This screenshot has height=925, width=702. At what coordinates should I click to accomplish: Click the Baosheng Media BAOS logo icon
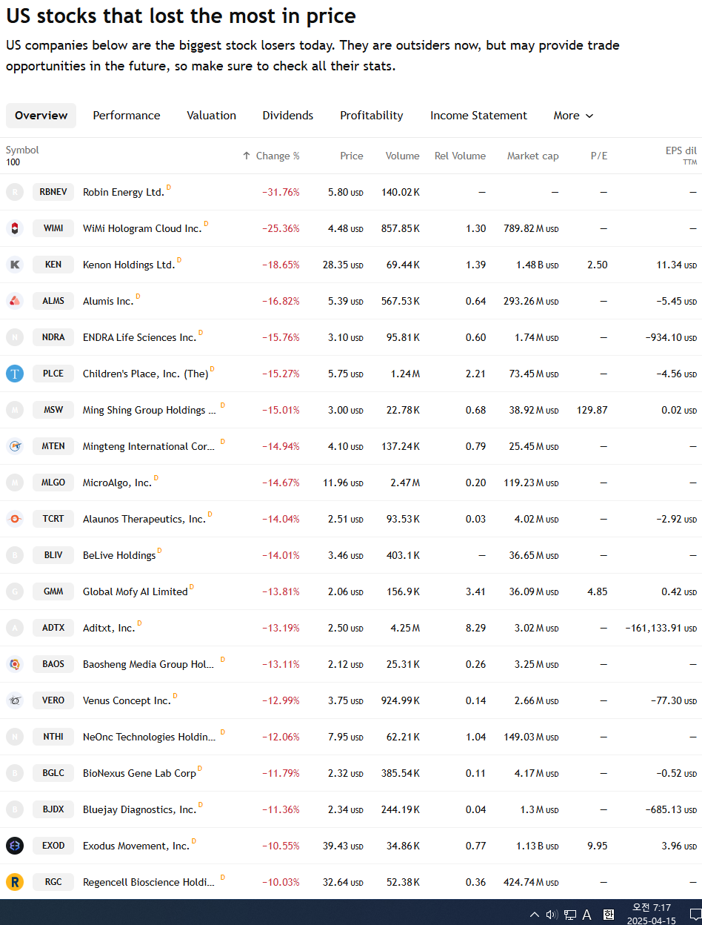point(15,664)
